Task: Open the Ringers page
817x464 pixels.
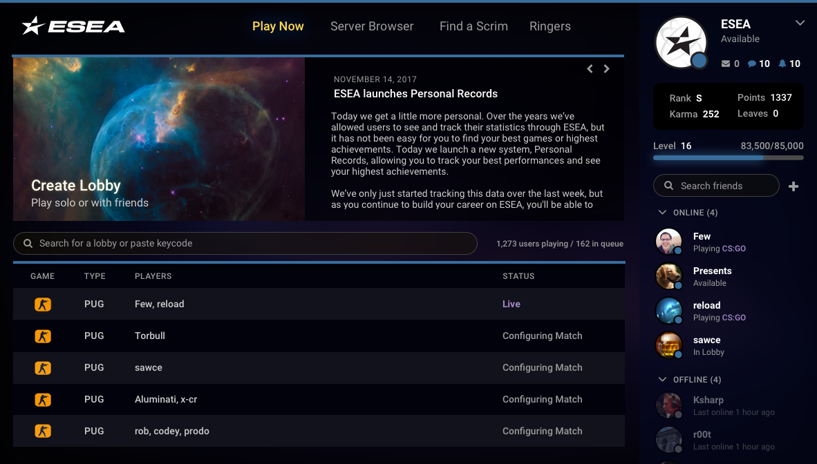Action: (x=550, y=26)
